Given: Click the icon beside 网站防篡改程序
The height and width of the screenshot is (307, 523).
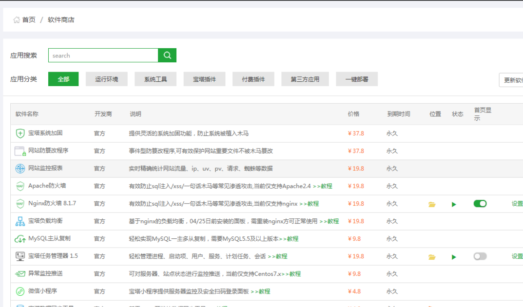Looking at the screenshot, I should pyautogui.click(x=20, y=151).
